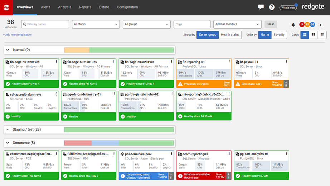Click the red alert count badge 5
The image size is (330, 186).
(x=302, y=24)
